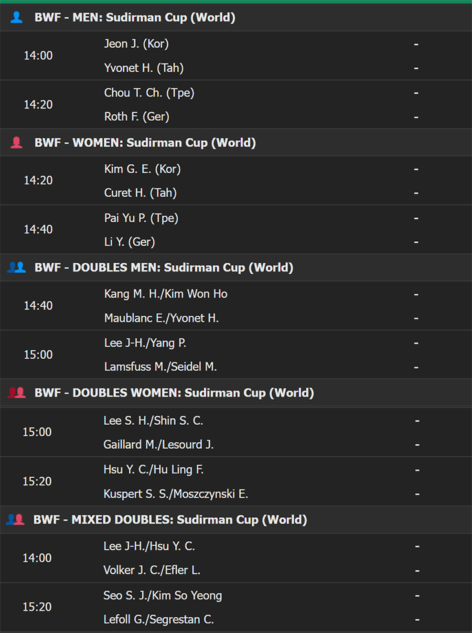Screen dimensions: 472x633
Task: Open Volker J. C./Efler L. match
Action: click(236, 558)
